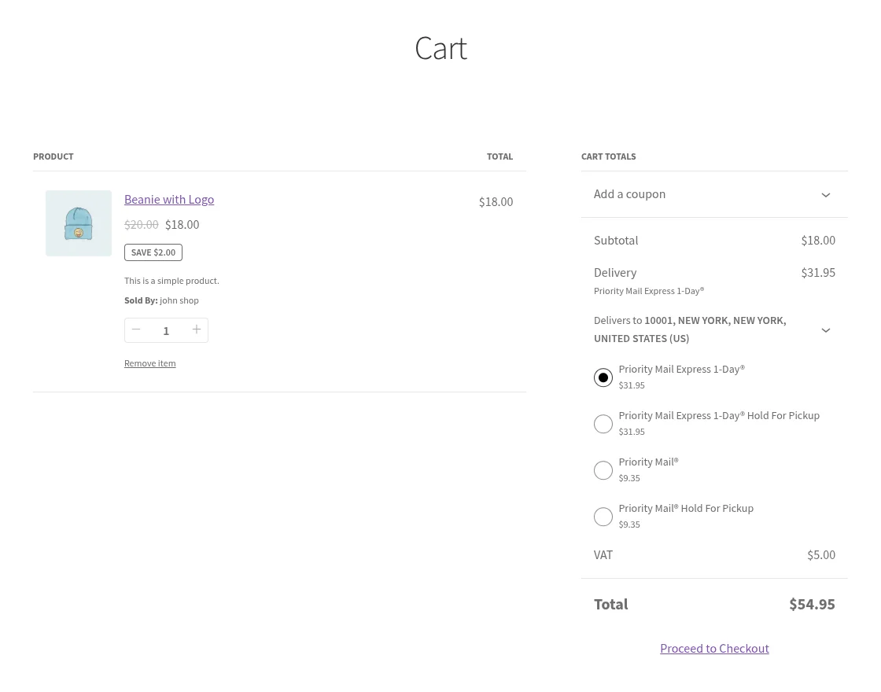Select Priority Mail Express 1-Day shipping

coord(603,377)
